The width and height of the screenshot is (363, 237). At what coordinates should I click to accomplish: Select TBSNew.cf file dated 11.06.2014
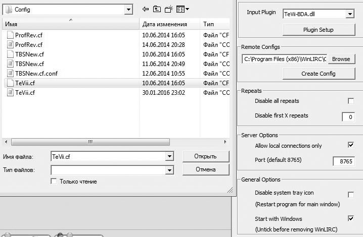(29, 64)
